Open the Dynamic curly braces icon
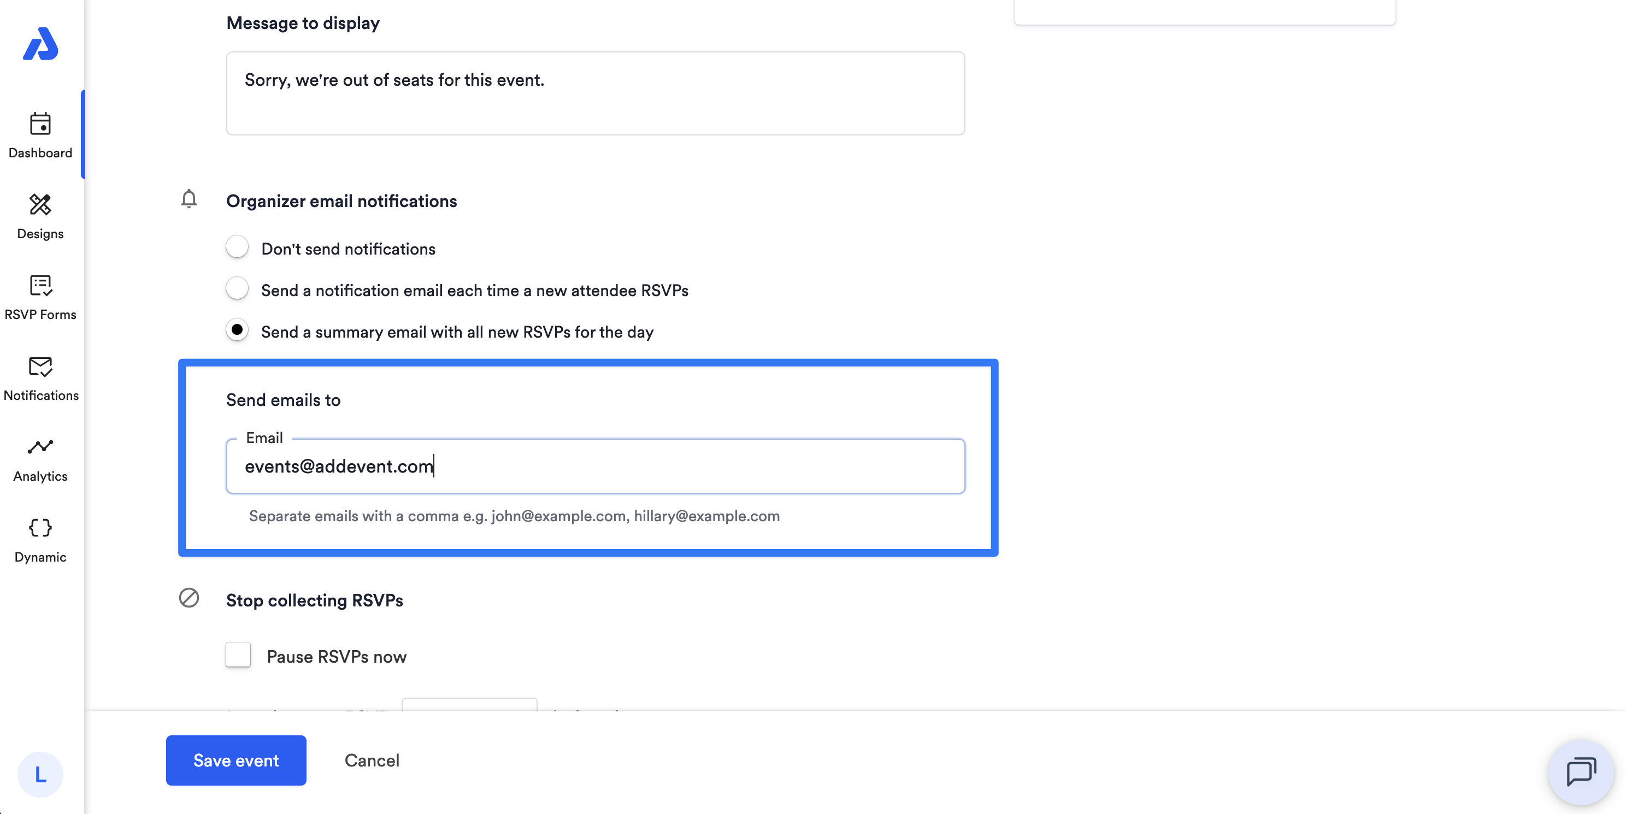Viewport: 1626px width, 814px height. tap(40, 528)
